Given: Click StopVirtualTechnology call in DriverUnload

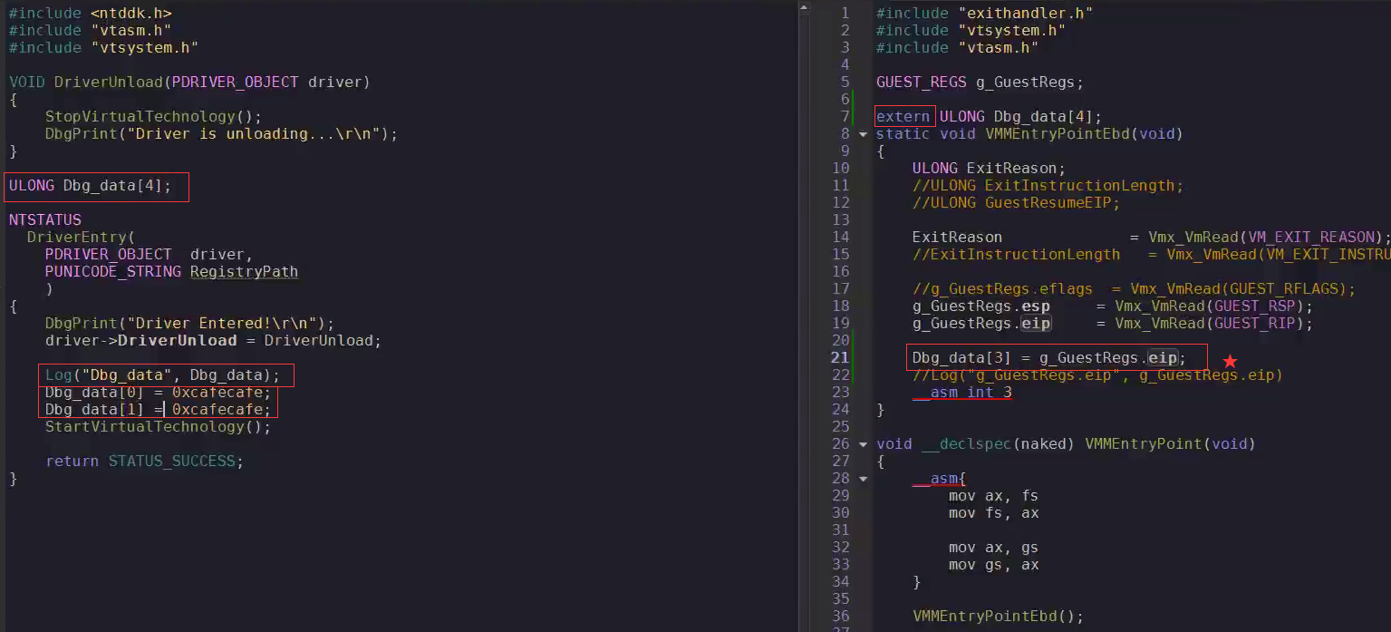Looking at the screenshot, I should [153, 116].
